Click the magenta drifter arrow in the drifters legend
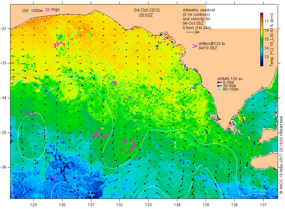This screenshot has height=209, width=285. point(195,46)
